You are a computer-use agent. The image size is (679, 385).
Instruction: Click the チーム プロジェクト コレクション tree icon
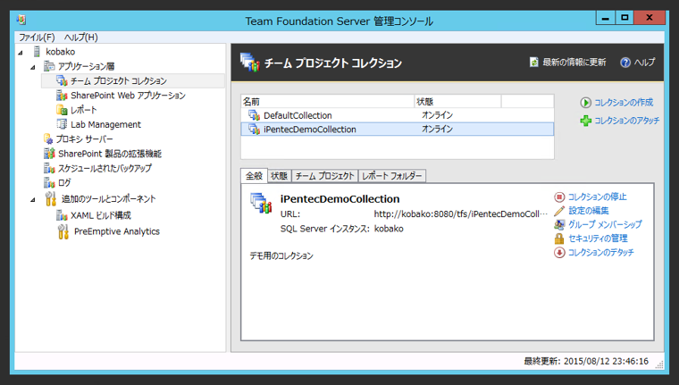[62, 80]
